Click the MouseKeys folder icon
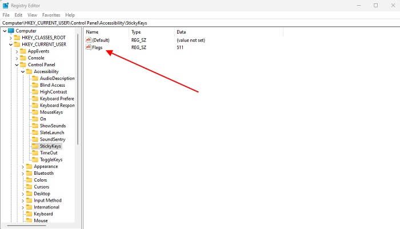This screenshot has height=229, width=400. coord(35,112)
